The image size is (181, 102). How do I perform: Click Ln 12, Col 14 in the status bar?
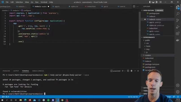(x=133, y=97)
